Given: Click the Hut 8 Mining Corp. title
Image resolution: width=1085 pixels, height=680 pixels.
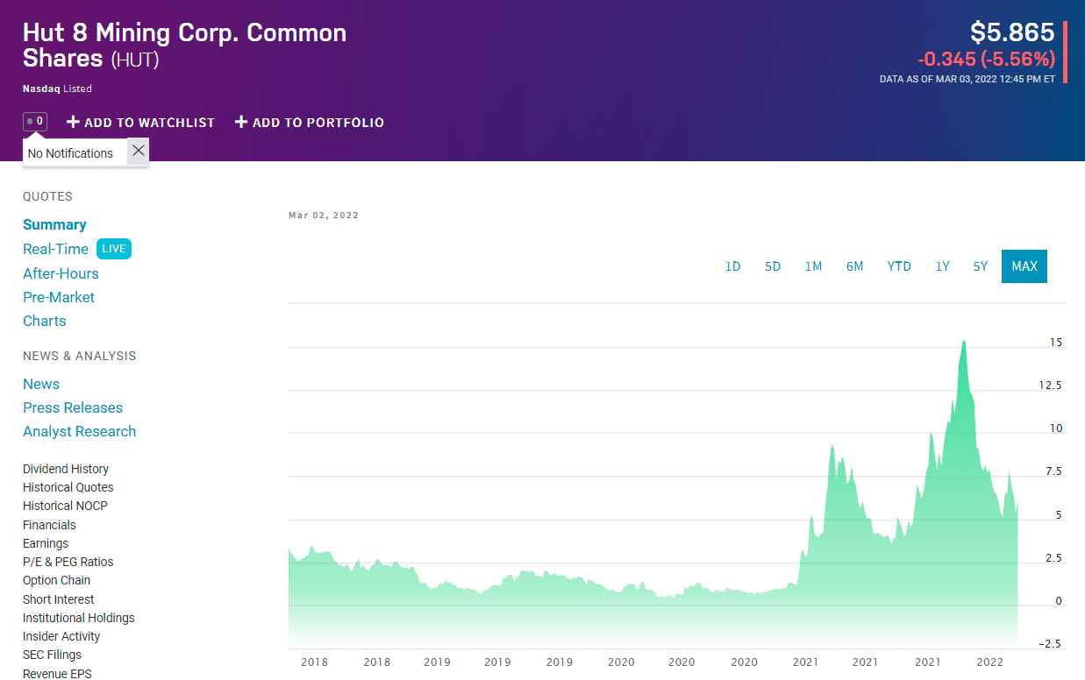Looking at the screenshot, I should [x=184, y=46].
